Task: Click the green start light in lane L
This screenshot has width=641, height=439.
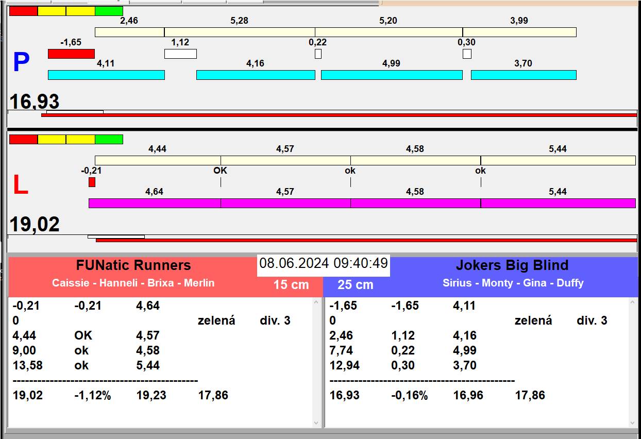Action: [109, 139]
